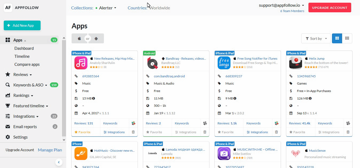Unfavorite New Releases Hip Hop app
This screenshot has width=360, height=168.
pos(83,132)
